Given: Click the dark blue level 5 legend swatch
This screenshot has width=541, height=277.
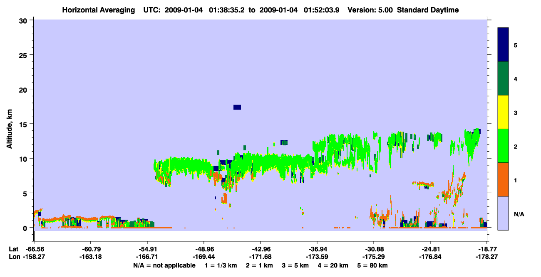Looking at the screenshot, I should (x=503, y=45).
